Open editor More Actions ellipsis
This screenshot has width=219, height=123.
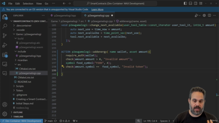coord(215,15)
